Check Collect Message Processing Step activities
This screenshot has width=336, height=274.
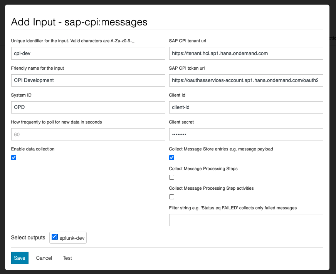tap(172, 197)
